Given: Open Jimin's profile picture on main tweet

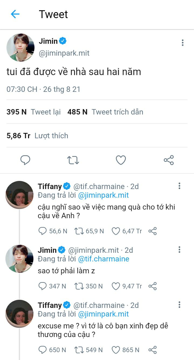Looking at the screenshot, I should pyautogui.click(x=20, y=48).
